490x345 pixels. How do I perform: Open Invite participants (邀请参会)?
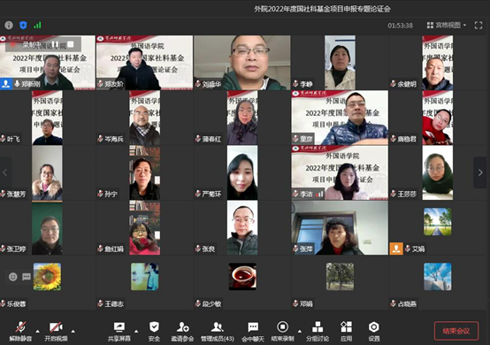click(x=182, y=332)
